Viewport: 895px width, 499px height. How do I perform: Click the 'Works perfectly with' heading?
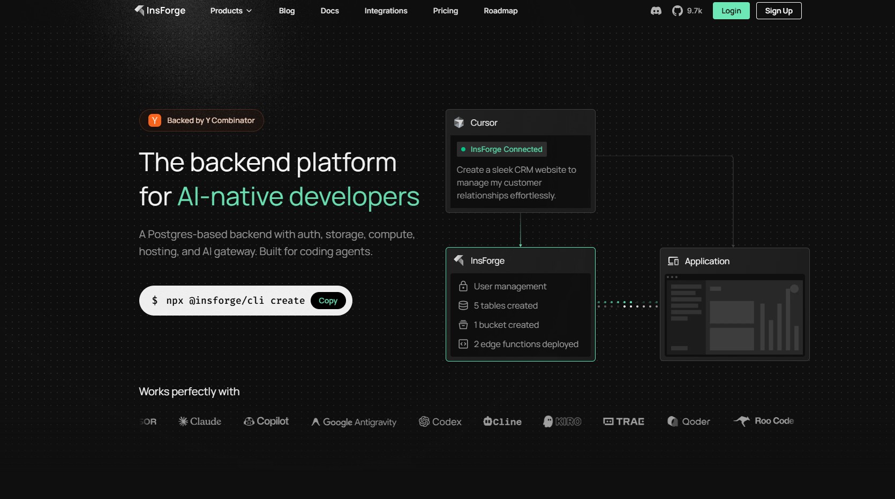tap(189, 391)
